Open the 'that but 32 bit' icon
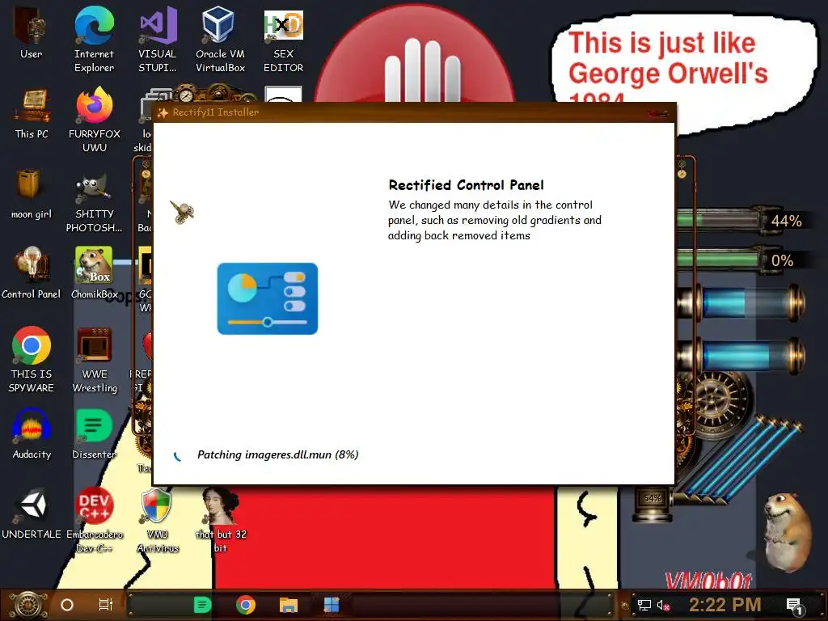Screen dimensions: 828x621 point(221,520)
